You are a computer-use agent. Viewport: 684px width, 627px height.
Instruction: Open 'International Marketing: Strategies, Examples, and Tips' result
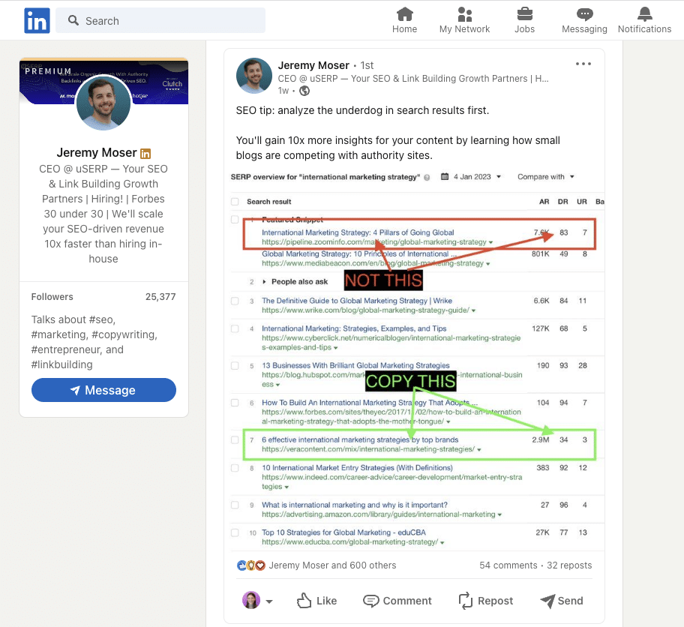click(354, 328)
